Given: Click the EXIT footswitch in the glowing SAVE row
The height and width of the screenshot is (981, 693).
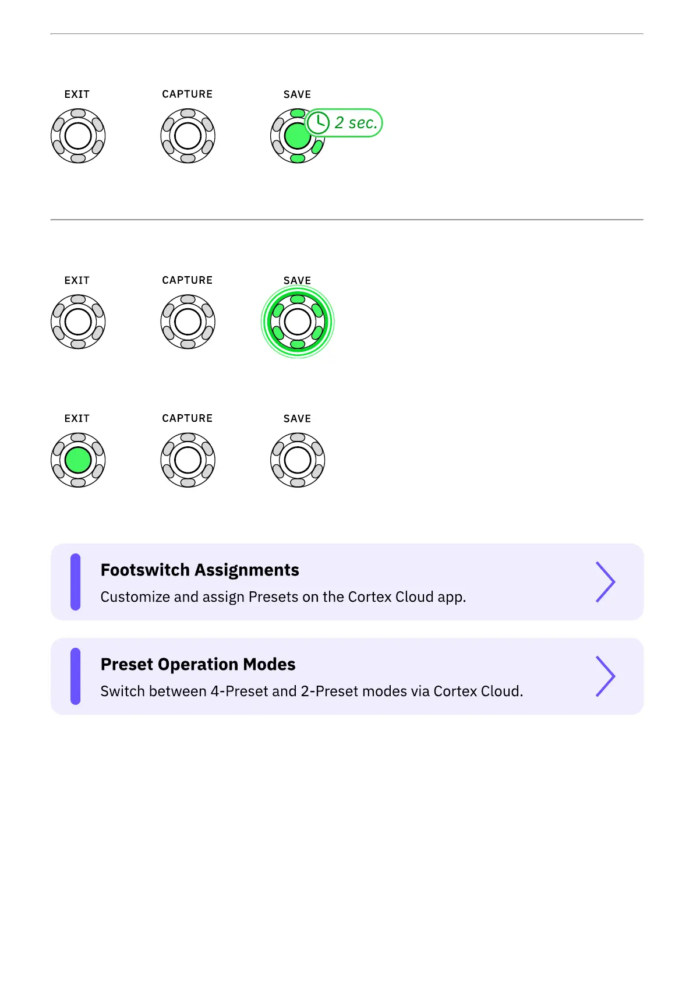Looking at the screenshot, I should click(78, 322).
